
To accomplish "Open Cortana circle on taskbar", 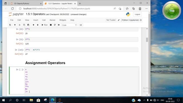I will pyautogui.click(x=17, y=100).
